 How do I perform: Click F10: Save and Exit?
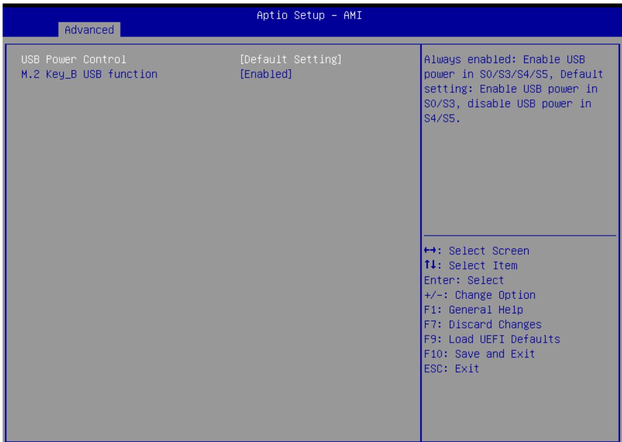coord(480,354)
